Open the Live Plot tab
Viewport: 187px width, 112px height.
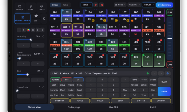coord(113,107)
